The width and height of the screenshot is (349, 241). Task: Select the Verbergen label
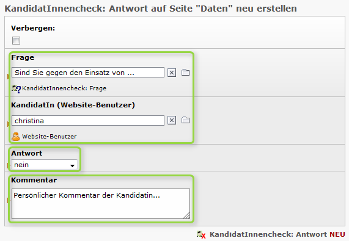pyautogui.click(x=33, y=28)
